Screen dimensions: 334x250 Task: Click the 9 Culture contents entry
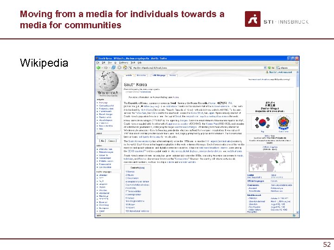coord(130,198)
